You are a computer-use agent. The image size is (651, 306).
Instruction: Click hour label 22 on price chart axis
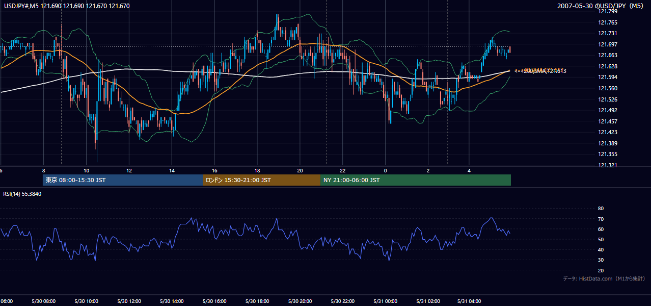pos(343,170)
